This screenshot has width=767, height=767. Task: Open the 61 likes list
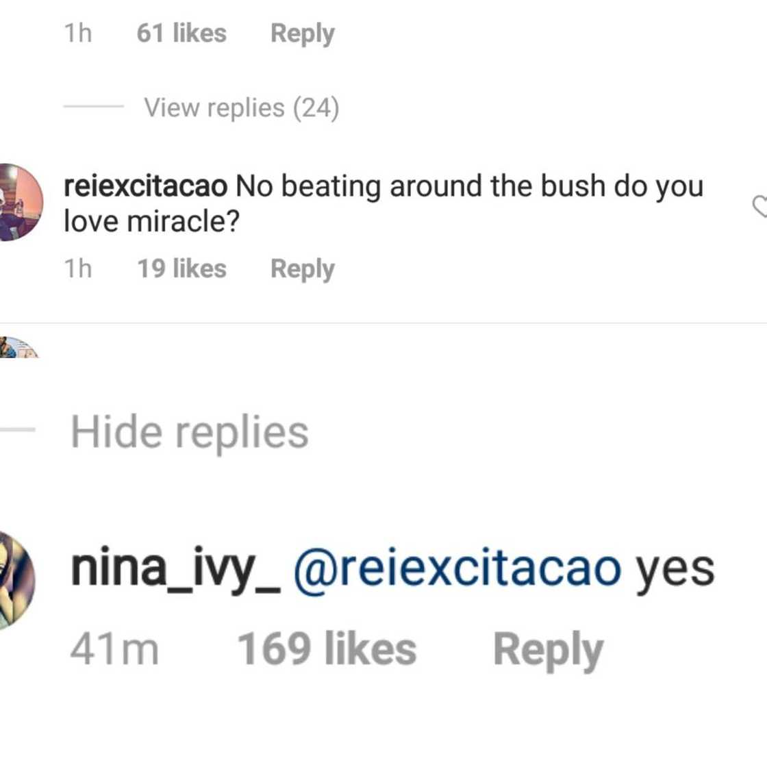[181, 32]
